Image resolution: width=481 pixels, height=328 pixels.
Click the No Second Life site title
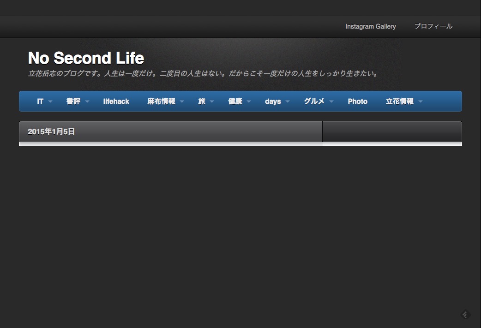(86, 58)
